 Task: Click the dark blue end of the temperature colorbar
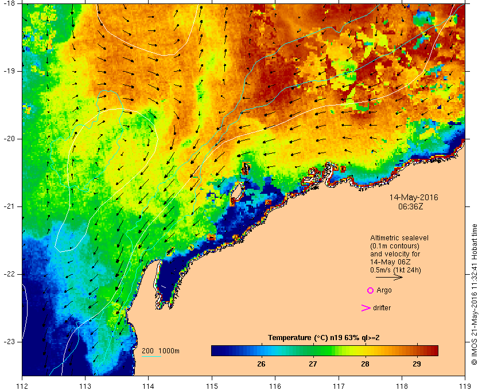tap(217, 350)
